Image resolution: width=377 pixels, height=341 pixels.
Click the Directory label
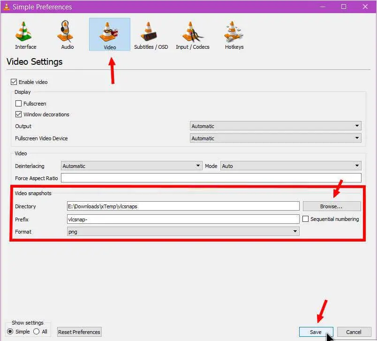(x=25, y=206)
